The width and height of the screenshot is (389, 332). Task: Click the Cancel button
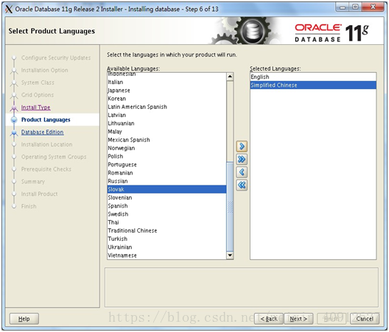(365, 319)
